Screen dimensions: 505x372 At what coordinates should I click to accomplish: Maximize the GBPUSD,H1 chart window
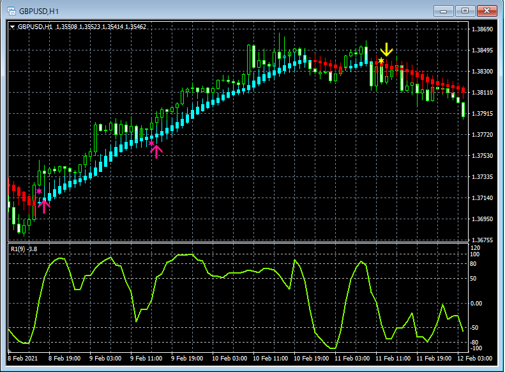click(x=465, y=11)
